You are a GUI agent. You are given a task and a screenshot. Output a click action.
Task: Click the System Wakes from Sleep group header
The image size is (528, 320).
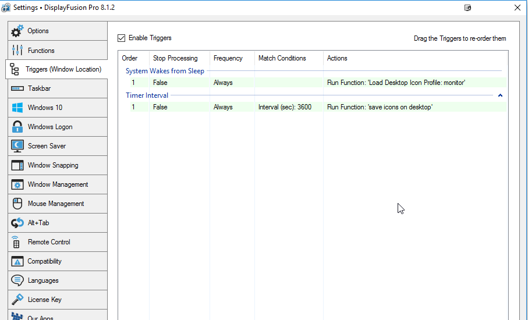pos(165,71)
